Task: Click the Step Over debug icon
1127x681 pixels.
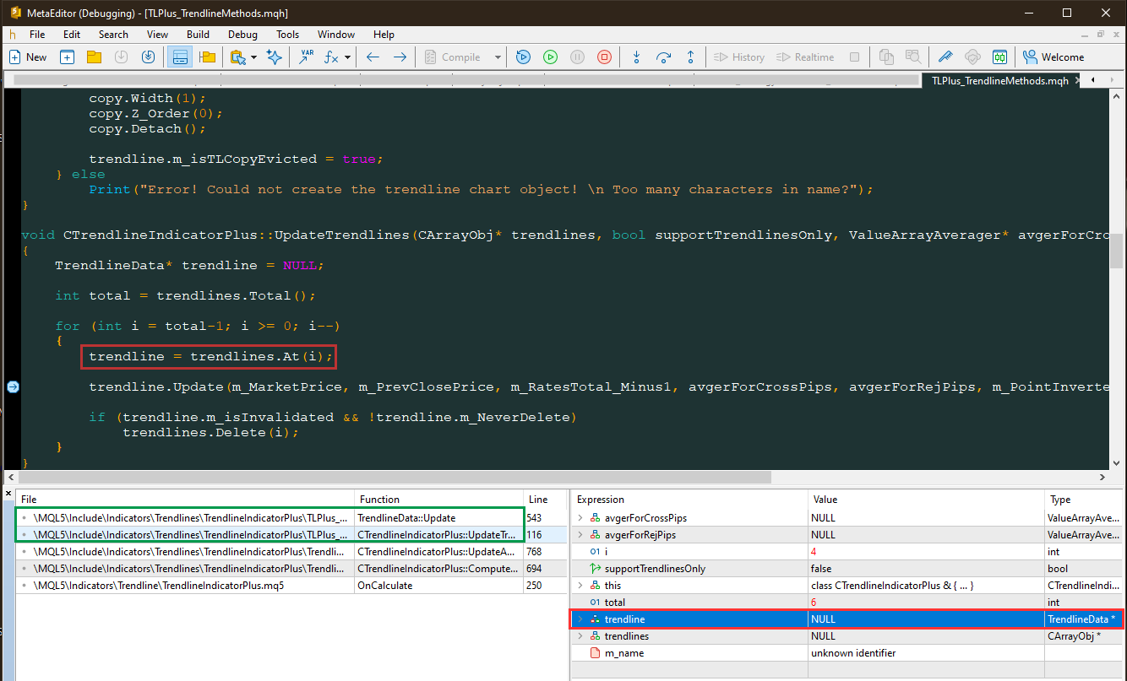Action: [x=664, y=57]
